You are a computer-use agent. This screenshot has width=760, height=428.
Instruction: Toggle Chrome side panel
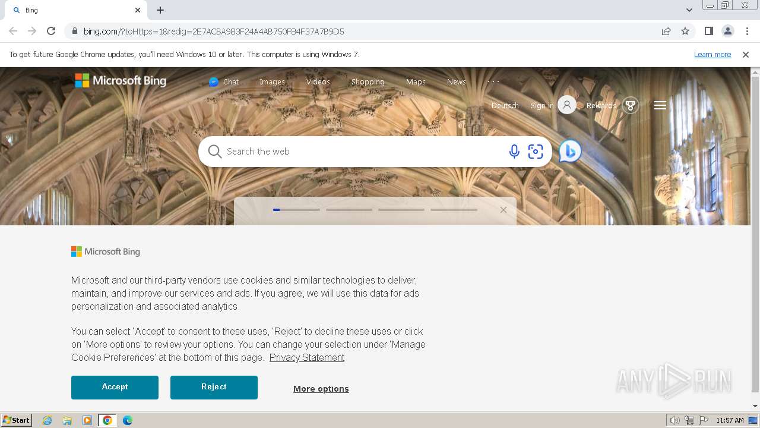[708, 31]
